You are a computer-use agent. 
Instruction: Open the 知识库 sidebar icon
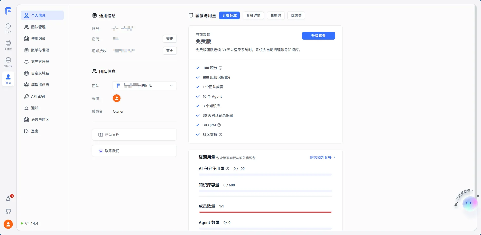click(8, 61)
